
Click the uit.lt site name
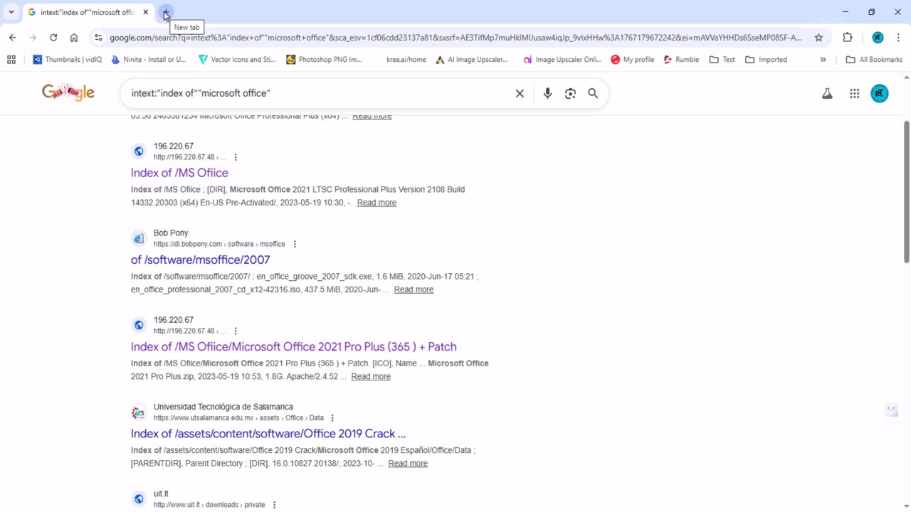pyautogui.click(x=161, y=494)
